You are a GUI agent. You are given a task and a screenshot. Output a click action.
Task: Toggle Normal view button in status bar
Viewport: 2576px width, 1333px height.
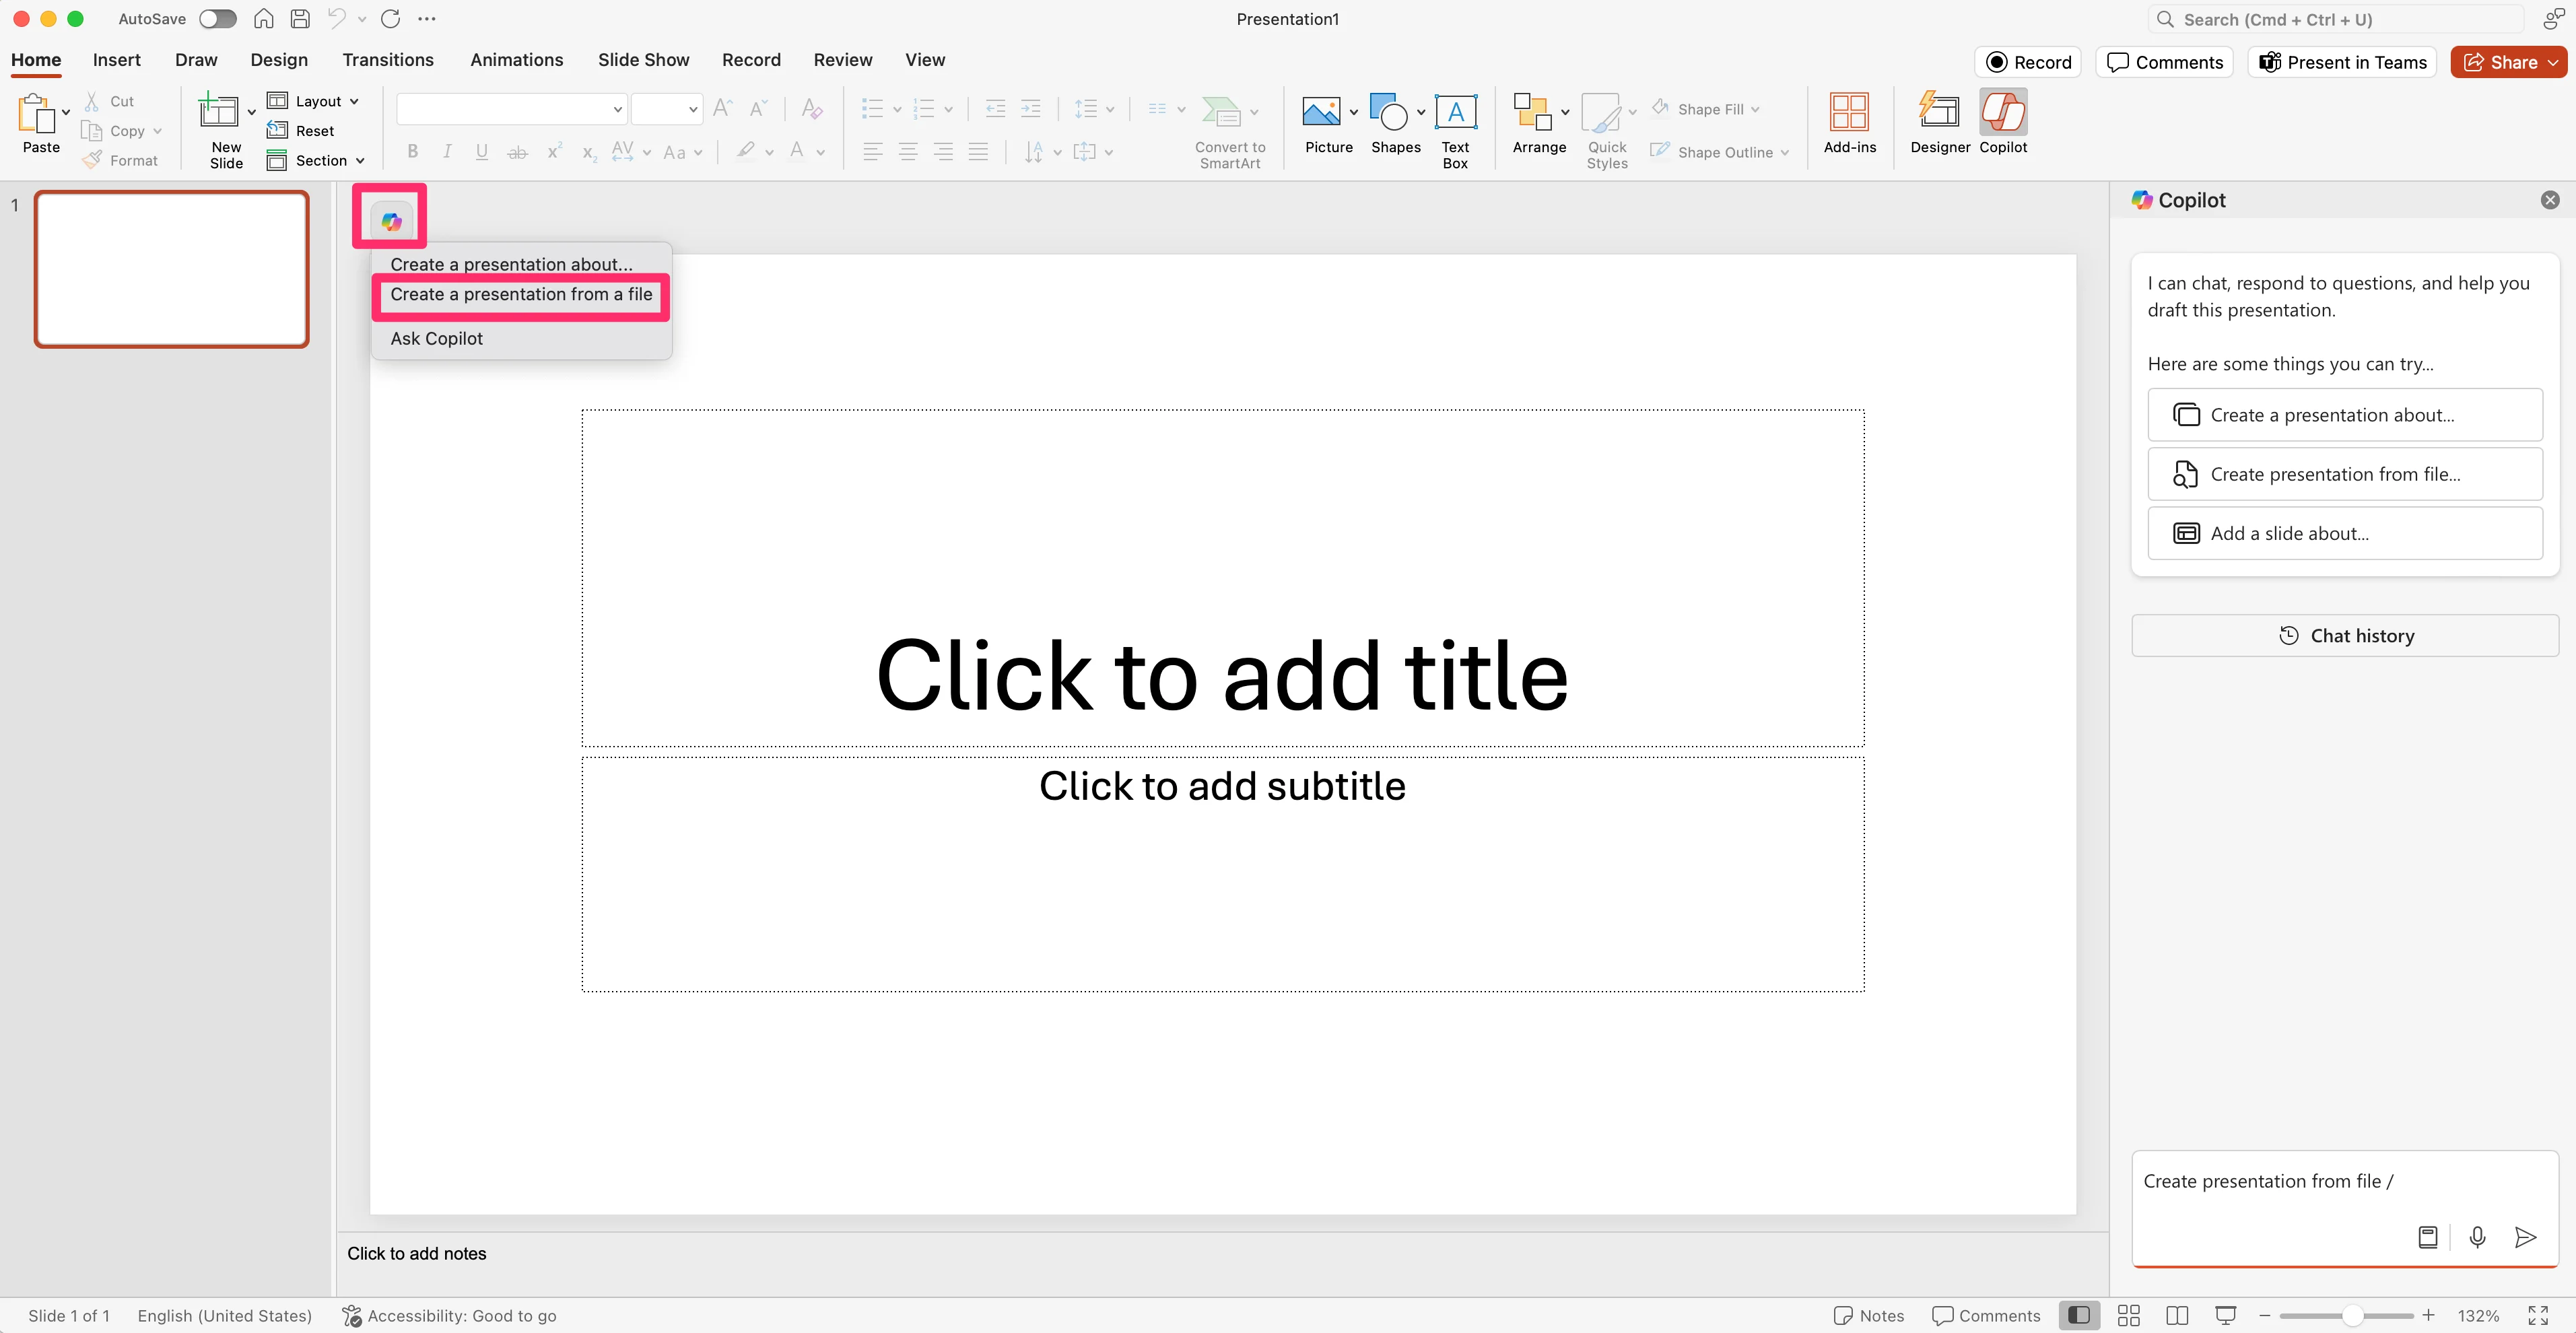(x=2079, y=1315)
